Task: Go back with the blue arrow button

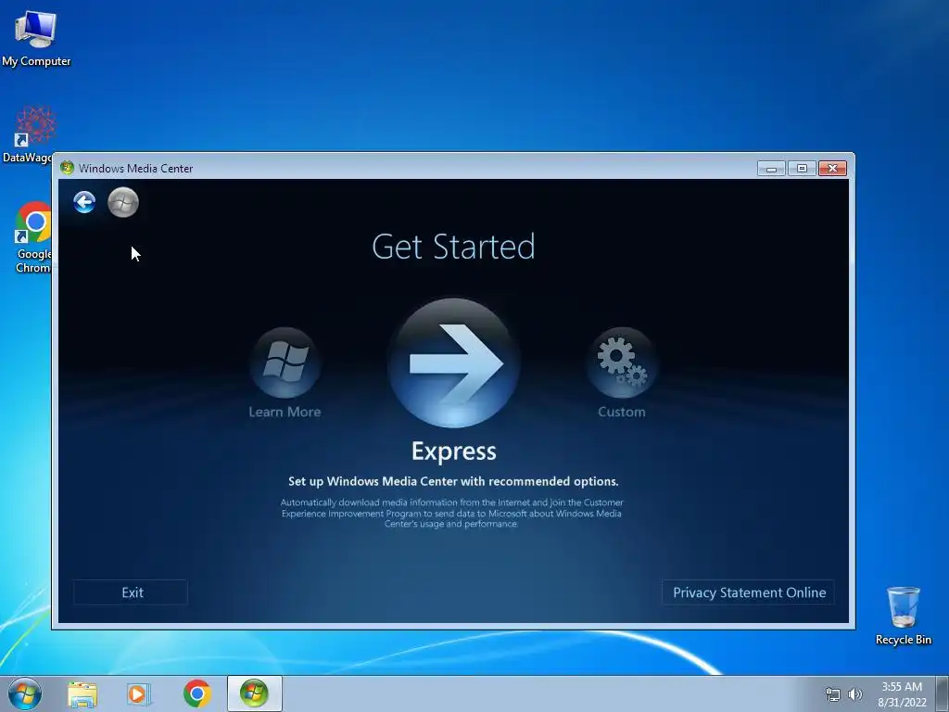Action: (84, 202)
